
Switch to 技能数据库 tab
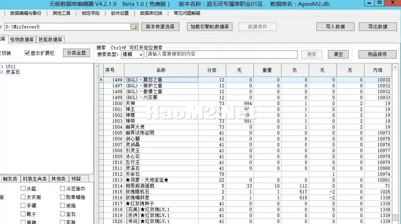click(x=51, y=39)
